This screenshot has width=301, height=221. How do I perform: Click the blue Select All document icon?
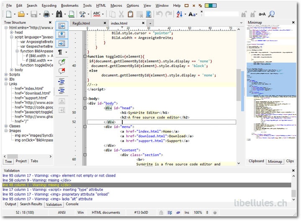(149, 14)
